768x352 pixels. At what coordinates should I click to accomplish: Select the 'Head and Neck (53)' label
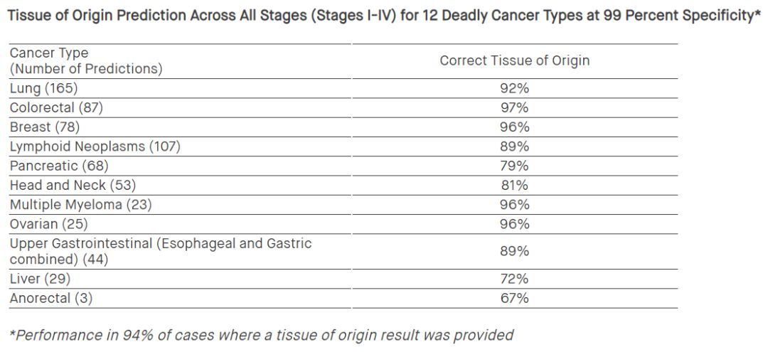point(73,185)
